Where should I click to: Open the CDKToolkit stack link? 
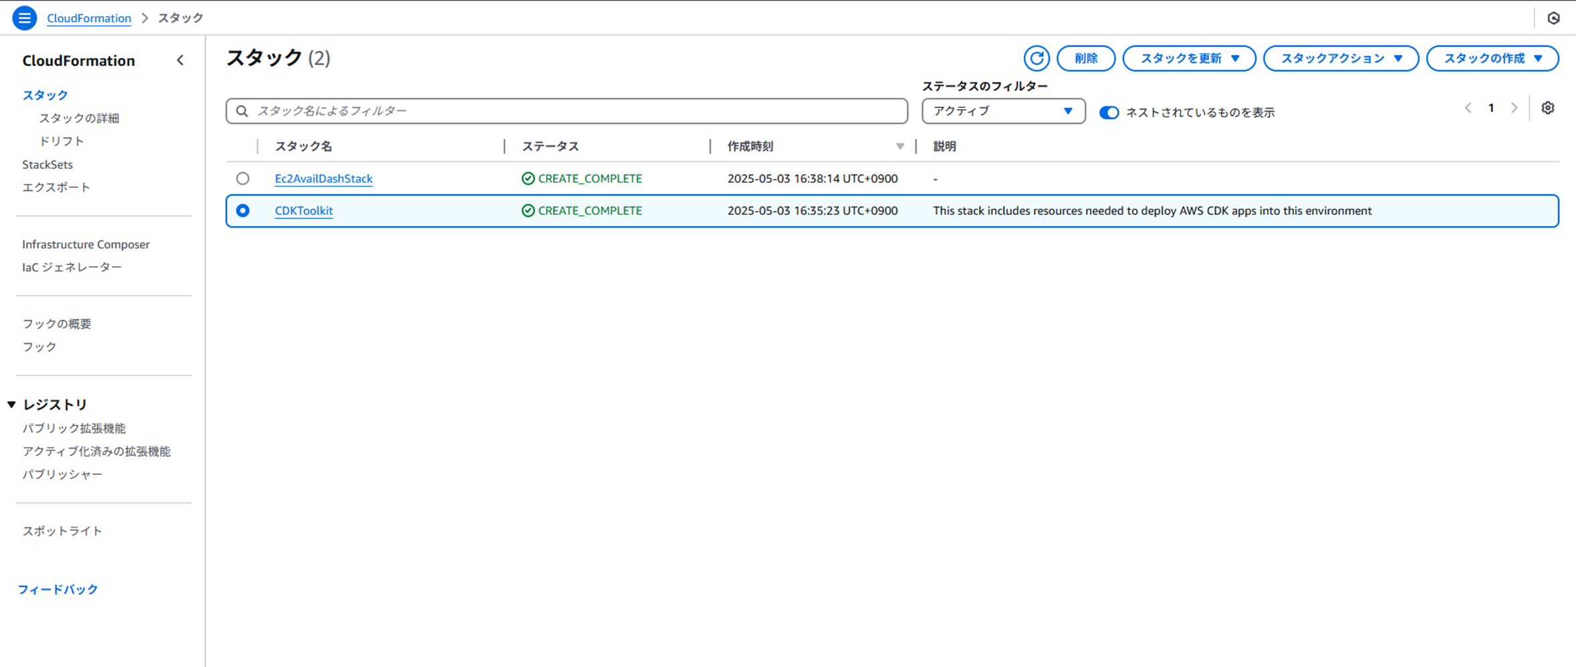click(303, 211)
